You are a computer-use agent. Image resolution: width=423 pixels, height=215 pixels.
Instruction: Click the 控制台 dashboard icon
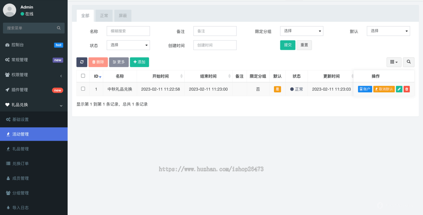(7, 45)
